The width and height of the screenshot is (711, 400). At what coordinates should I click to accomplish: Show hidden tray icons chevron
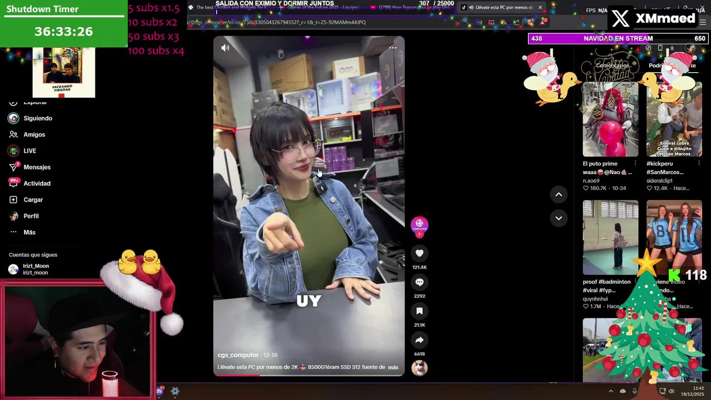pos(610,391)
